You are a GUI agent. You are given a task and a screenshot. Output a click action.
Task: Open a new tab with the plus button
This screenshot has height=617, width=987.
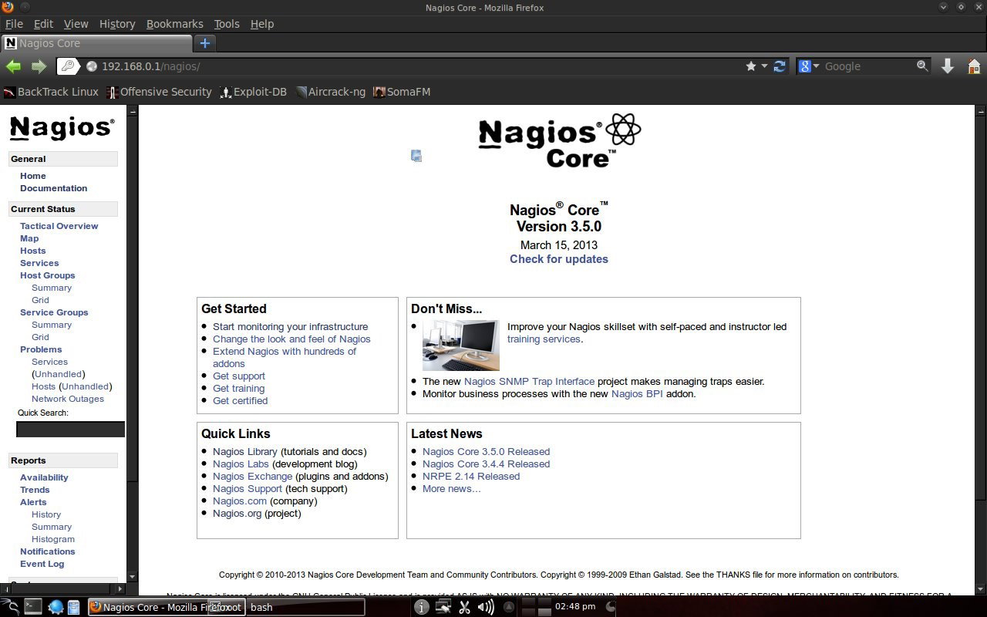[x=204, y=43]
